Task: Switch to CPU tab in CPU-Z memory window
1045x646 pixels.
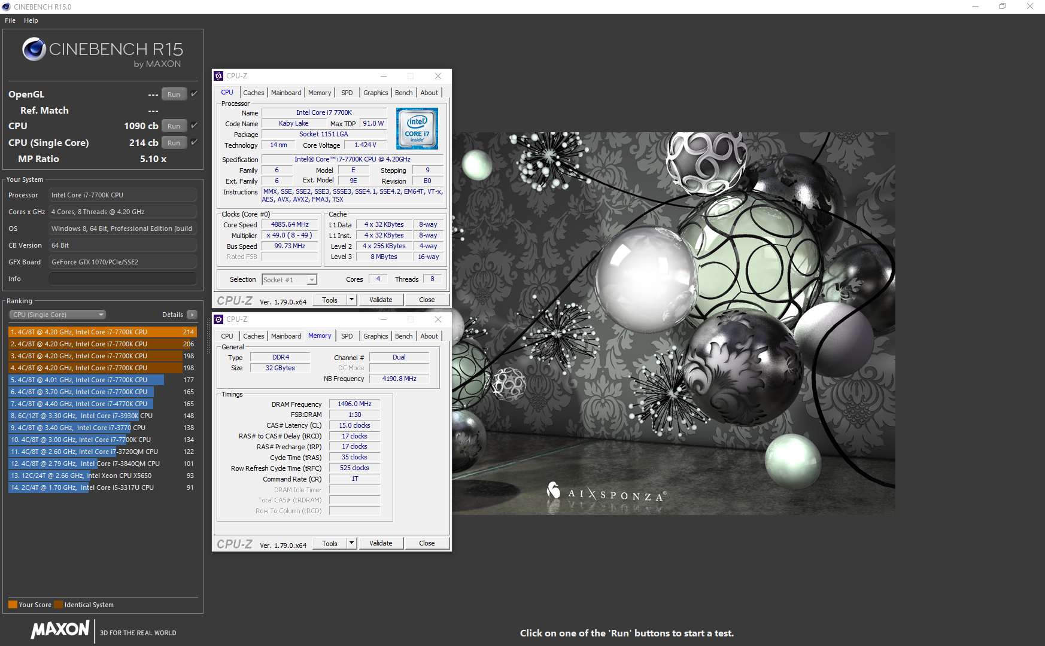Action: point(227,336)
